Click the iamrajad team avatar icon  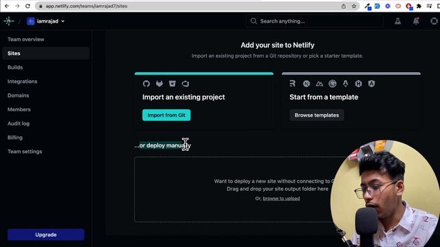click(x=30, y=21)
